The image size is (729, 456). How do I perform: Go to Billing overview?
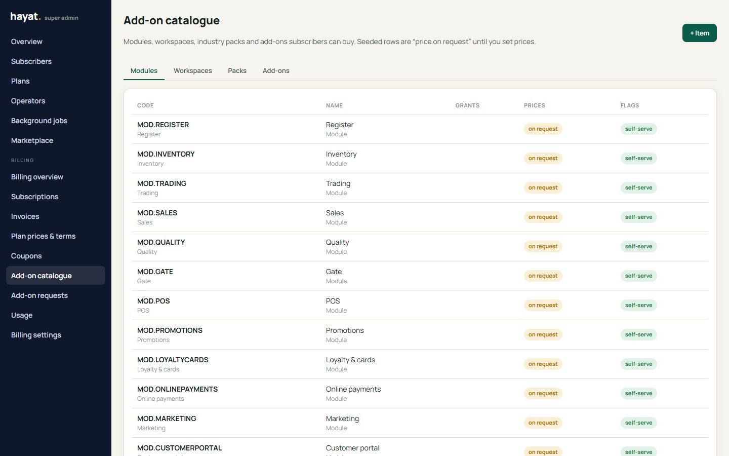click(x=56, y=177)
